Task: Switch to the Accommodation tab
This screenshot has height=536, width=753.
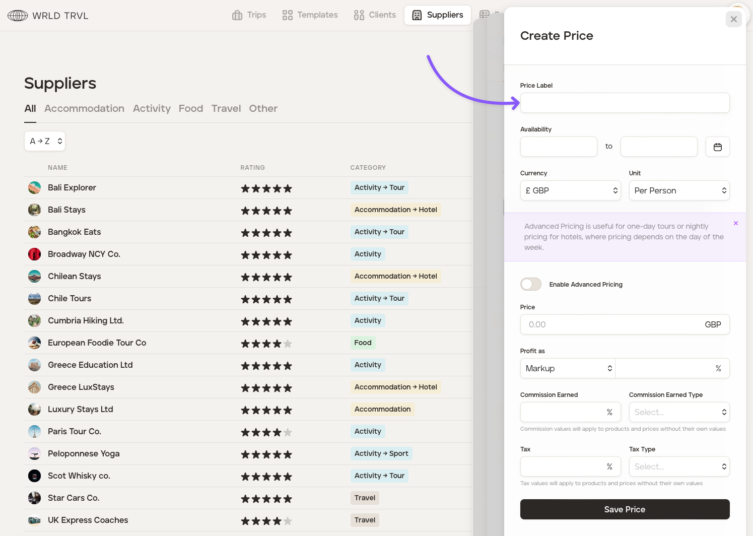Action: (x=84, y=108)
